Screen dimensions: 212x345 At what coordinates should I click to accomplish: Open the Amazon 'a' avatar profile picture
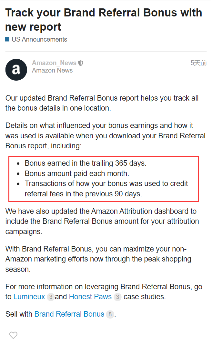(16, 70)
